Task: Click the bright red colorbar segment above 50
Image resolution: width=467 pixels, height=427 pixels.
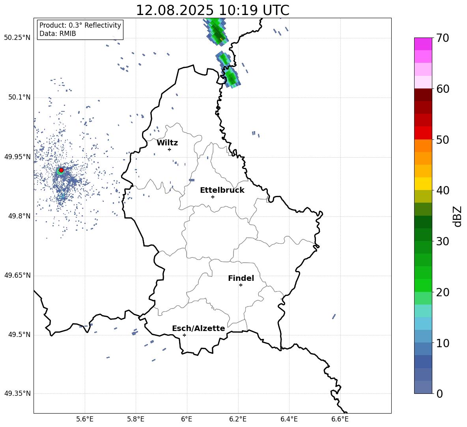Action: 423,133
